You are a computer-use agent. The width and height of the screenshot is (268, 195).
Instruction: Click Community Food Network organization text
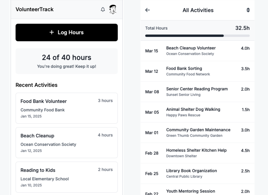pos(188,74)
